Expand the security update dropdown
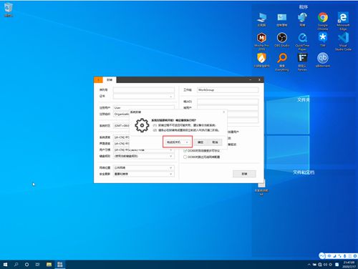Image resolution: width=358 pixels, height=269 pixels. 171,174
